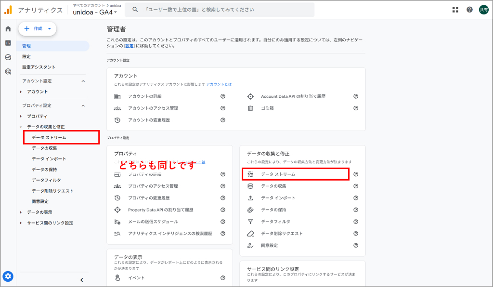Open the Advertising icon in left rail

8,72
